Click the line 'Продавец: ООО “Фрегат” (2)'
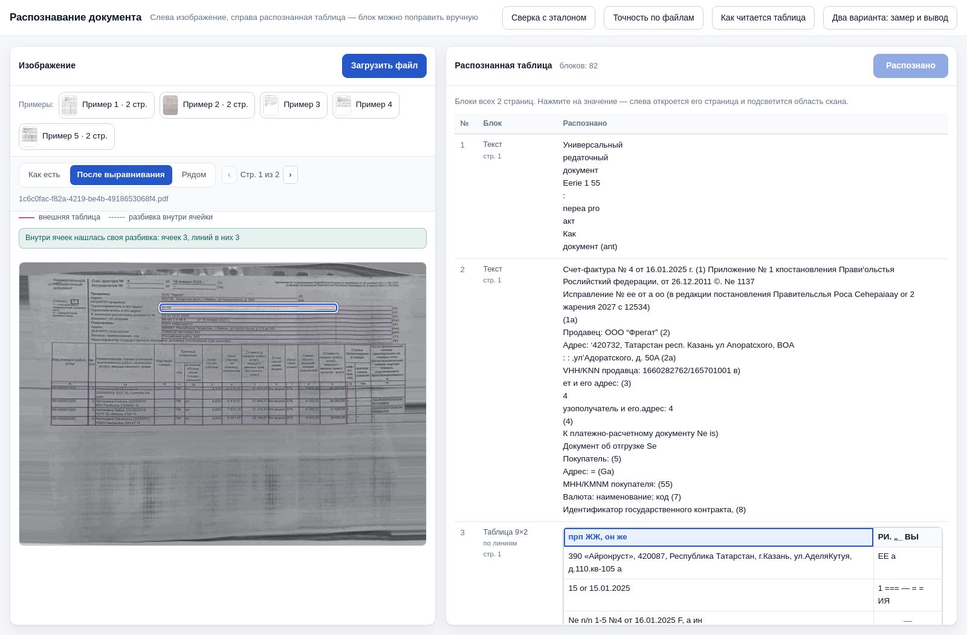 click(616, 333)
